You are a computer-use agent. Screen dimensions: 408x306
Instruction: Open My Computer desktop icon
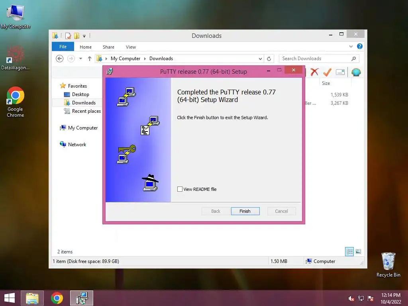(16, 16)
